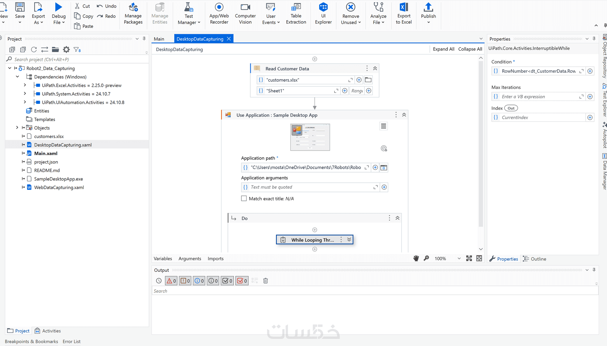Select SampleDesktopApp.exe in project tree
The image size is (607, 346).
tap(59, 179)
